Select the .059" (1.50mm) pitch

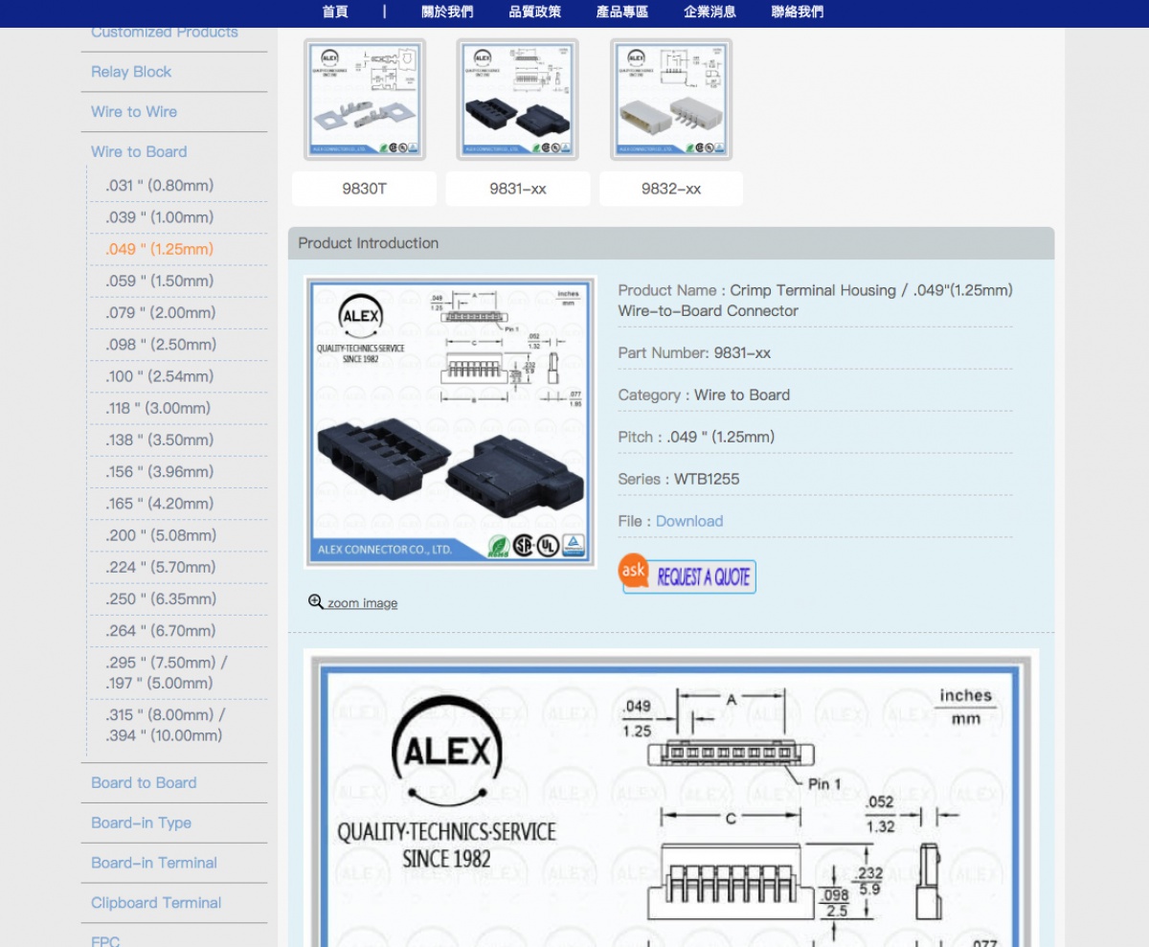pos(159,281)
